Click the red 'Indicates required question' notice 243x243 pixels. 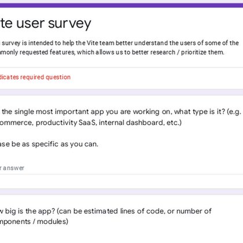pos(35,77)
